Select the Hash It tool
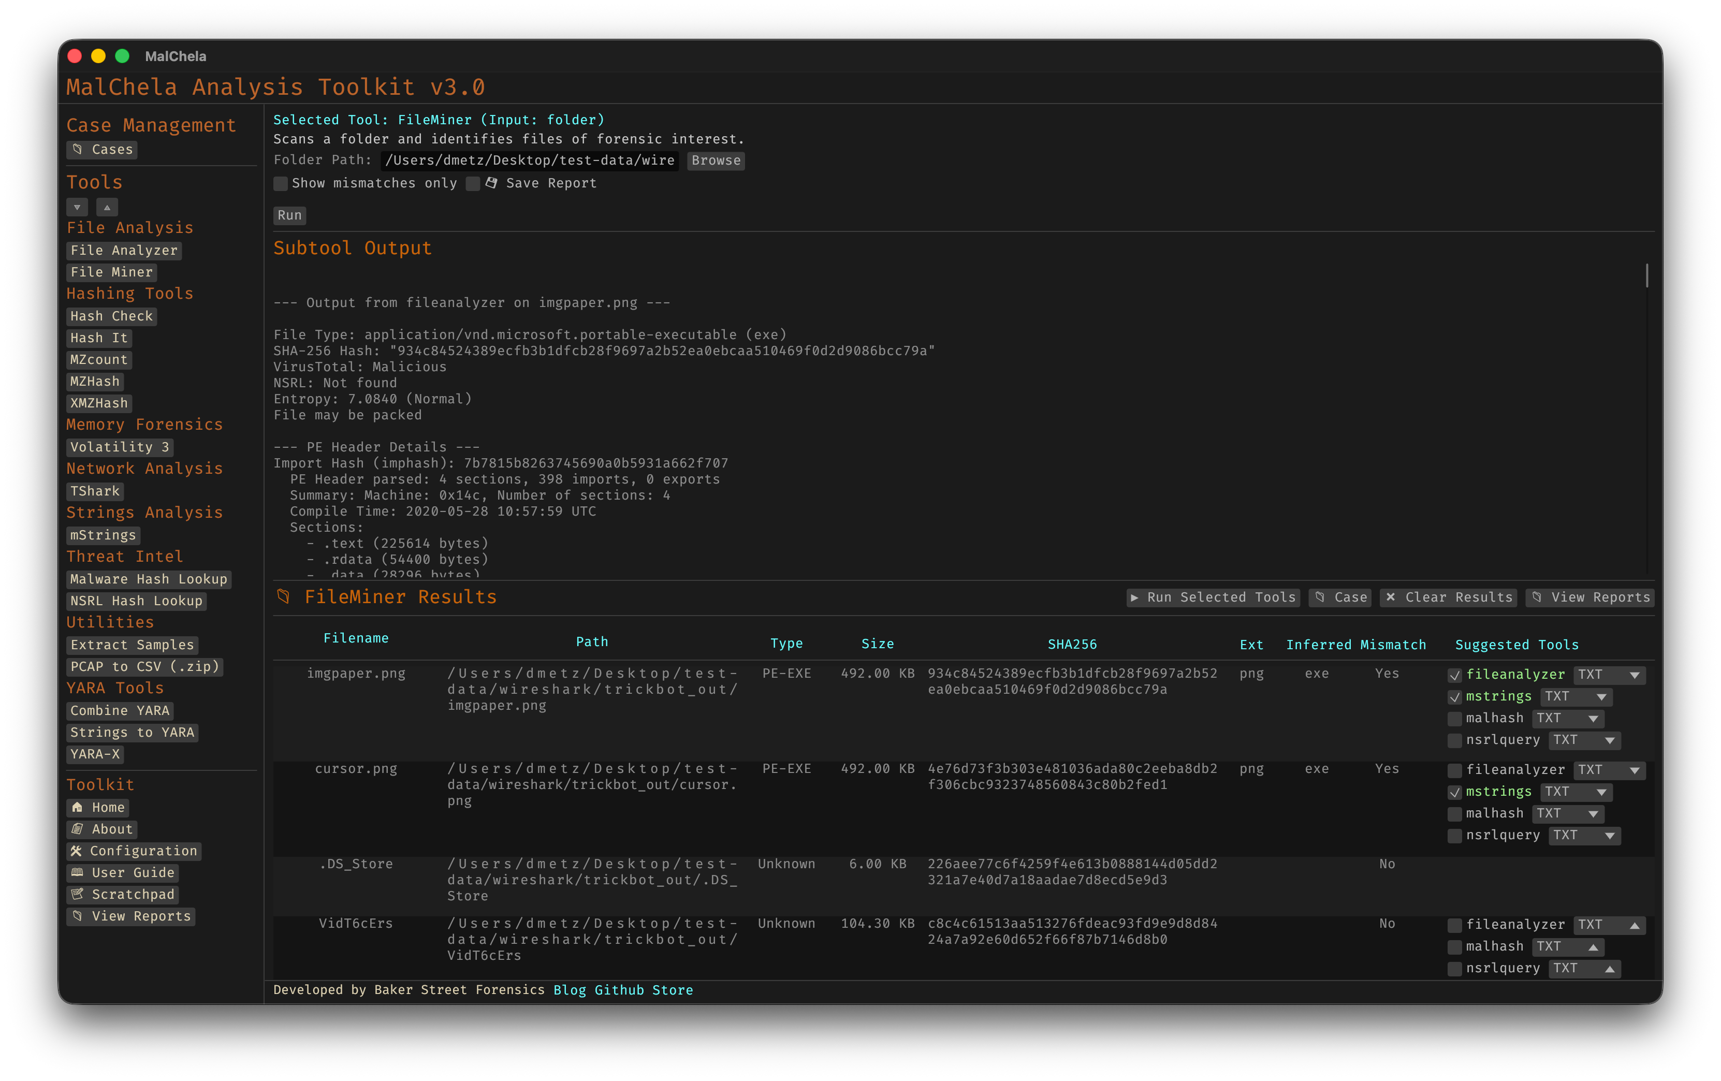The image size is (1721, 1081). 99,338
